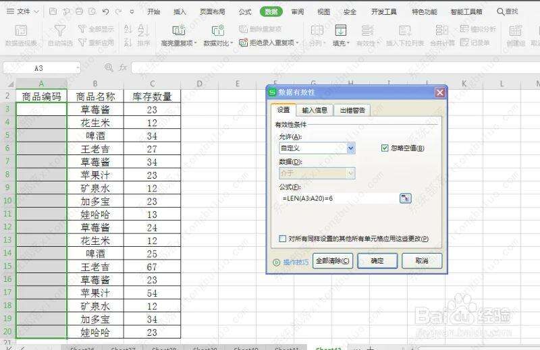Open the 开发工具 ribbon tab
Screen dimensions: 540x350
coord(384,11)
